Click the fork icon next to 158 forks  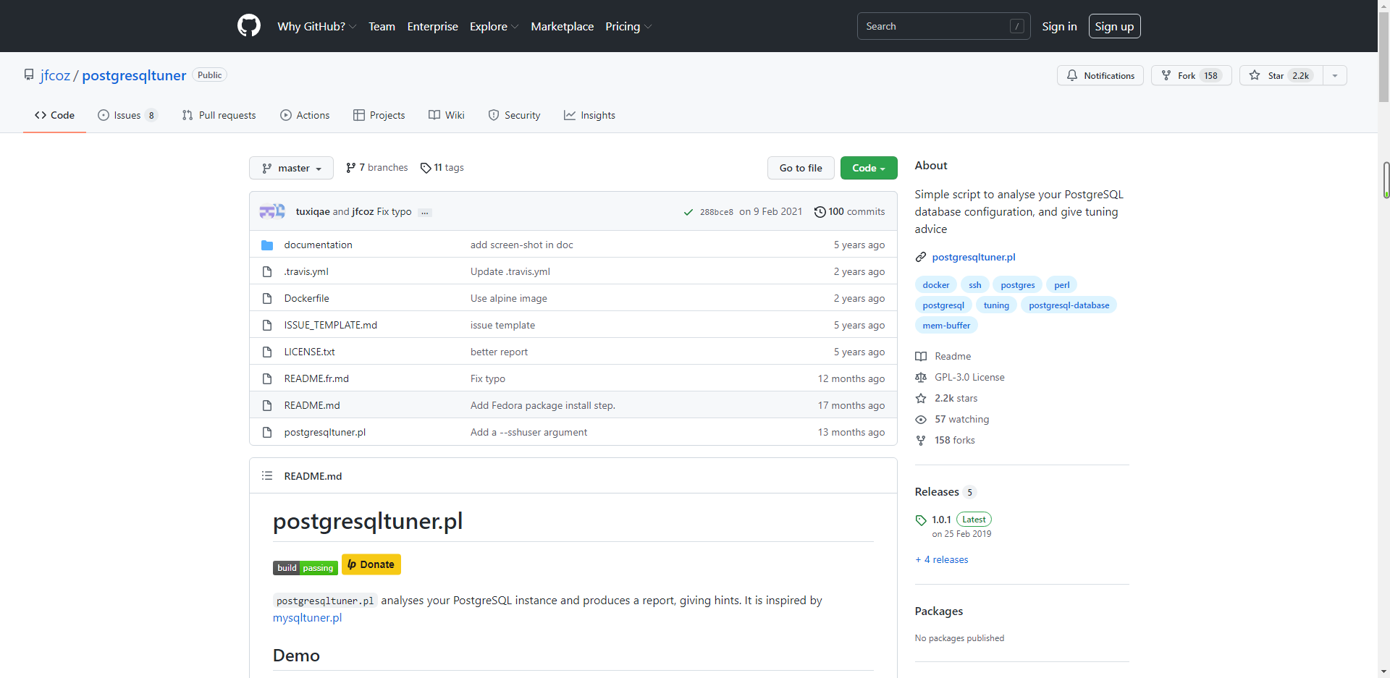921,440
